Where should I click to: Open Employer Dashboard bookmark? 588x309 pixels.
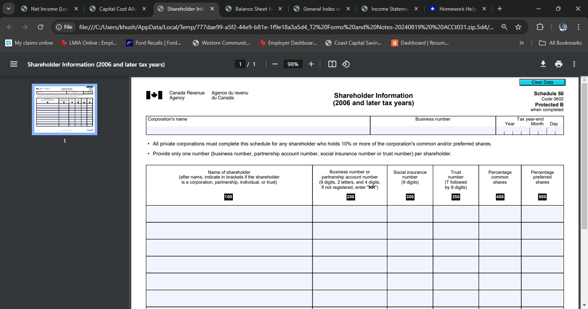(x=288, y=43)
